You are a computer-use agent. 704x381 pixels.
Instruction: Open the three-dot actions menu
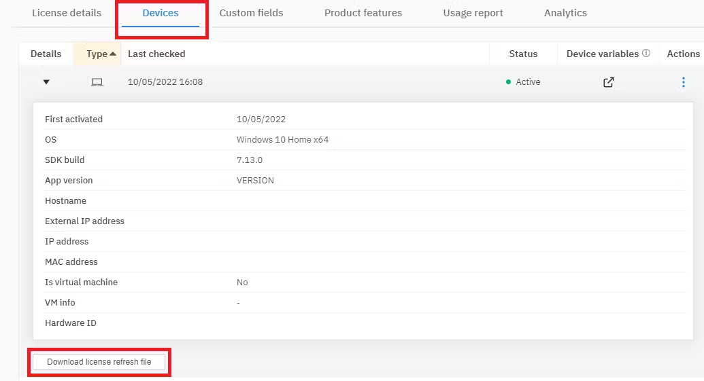[683, 82]
